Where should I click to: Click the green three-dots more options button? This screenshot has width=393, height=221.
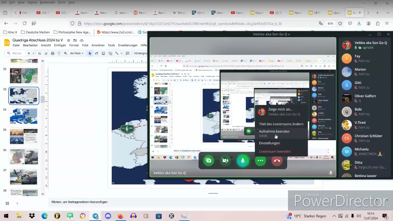(260, 161)
